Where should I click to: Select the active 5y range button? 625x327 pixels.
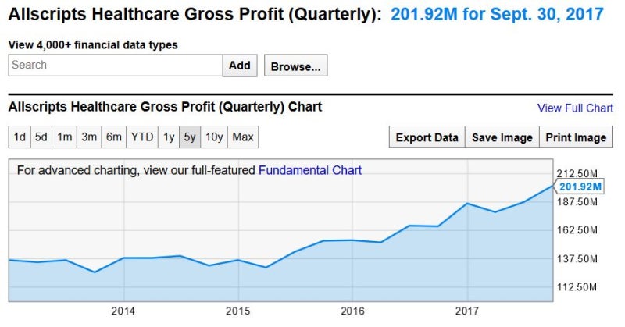pyautogui.click(x=190, y=137)
